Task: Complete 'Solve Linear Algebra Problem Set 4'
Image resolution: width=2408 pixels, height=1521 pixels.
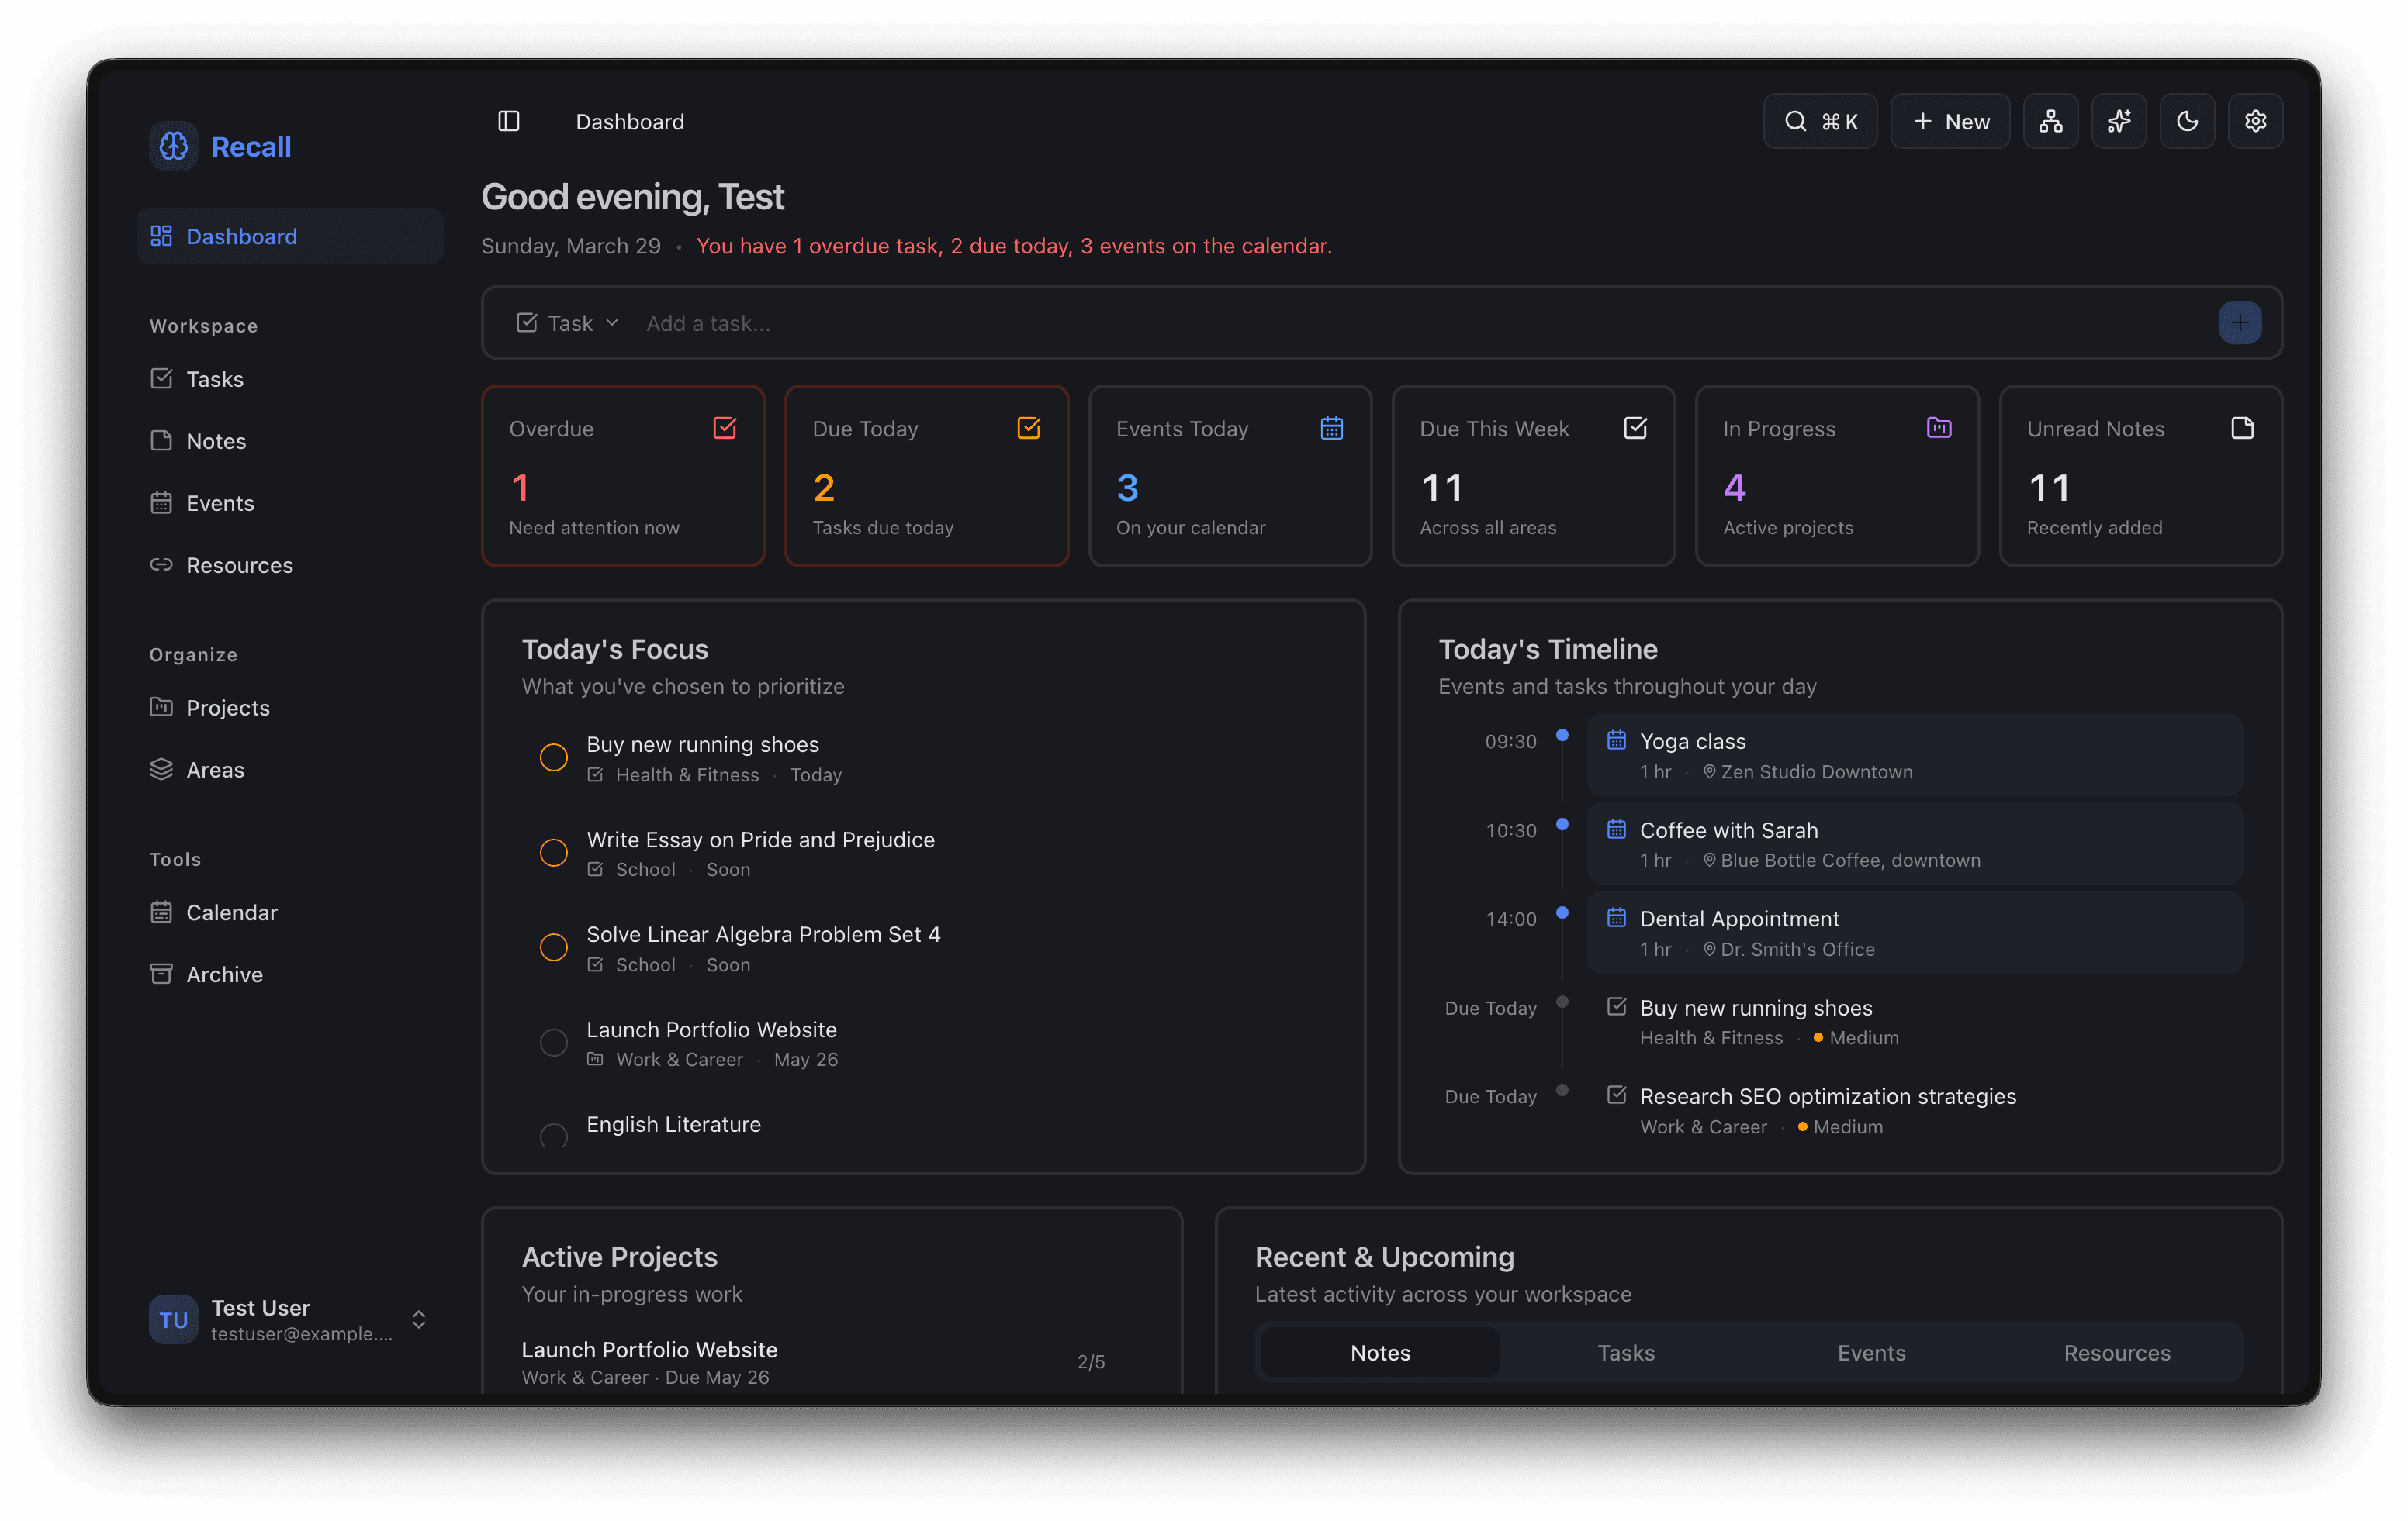Action: [554, 947]
